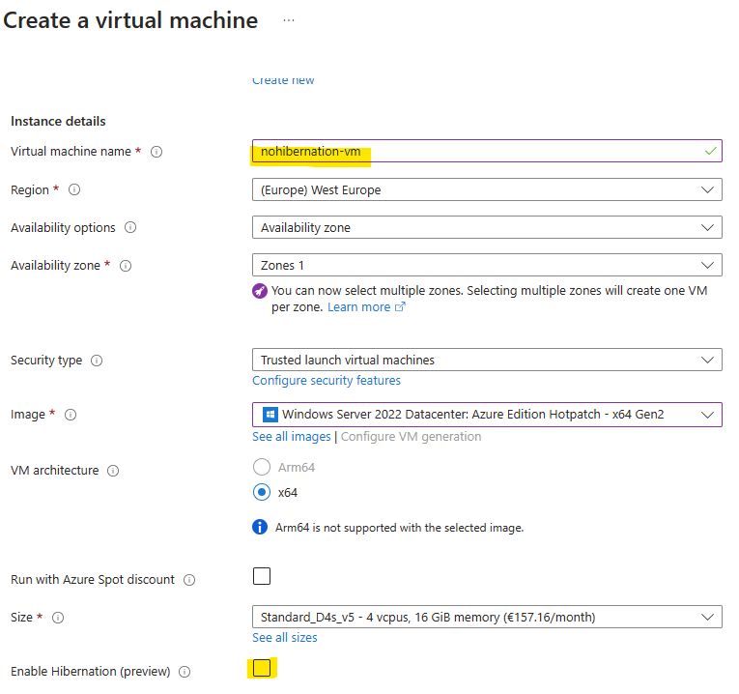Show info icon next to Region
The height and width of the screenshot is (694, 739).
tap(74, 189)
